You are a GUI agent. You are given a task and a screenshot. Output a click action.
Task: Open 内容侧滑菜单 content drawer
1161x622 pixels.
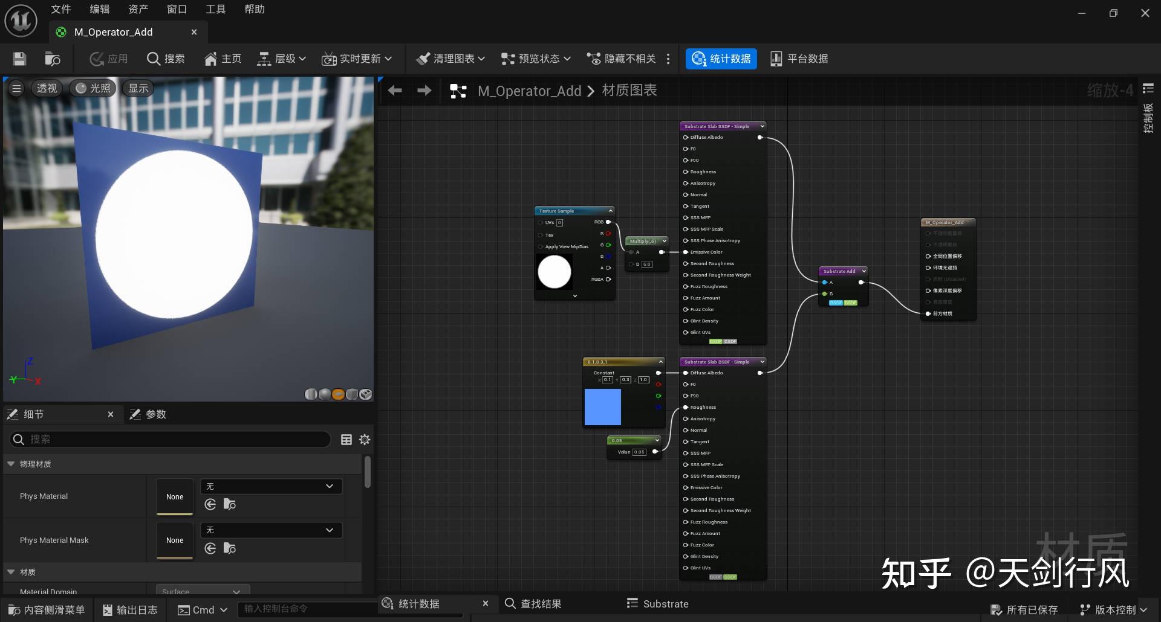point(47,610)
